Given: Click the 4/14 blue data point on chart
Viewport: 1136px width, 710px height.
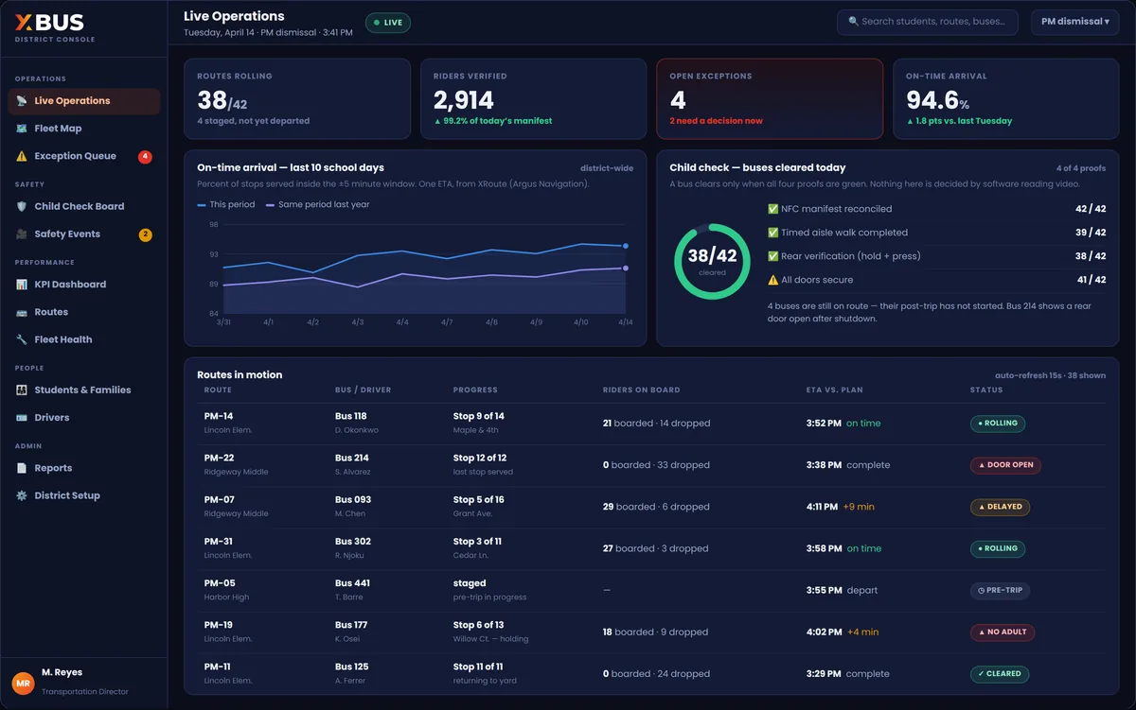Looking at the screenshot, I should 626,246.
